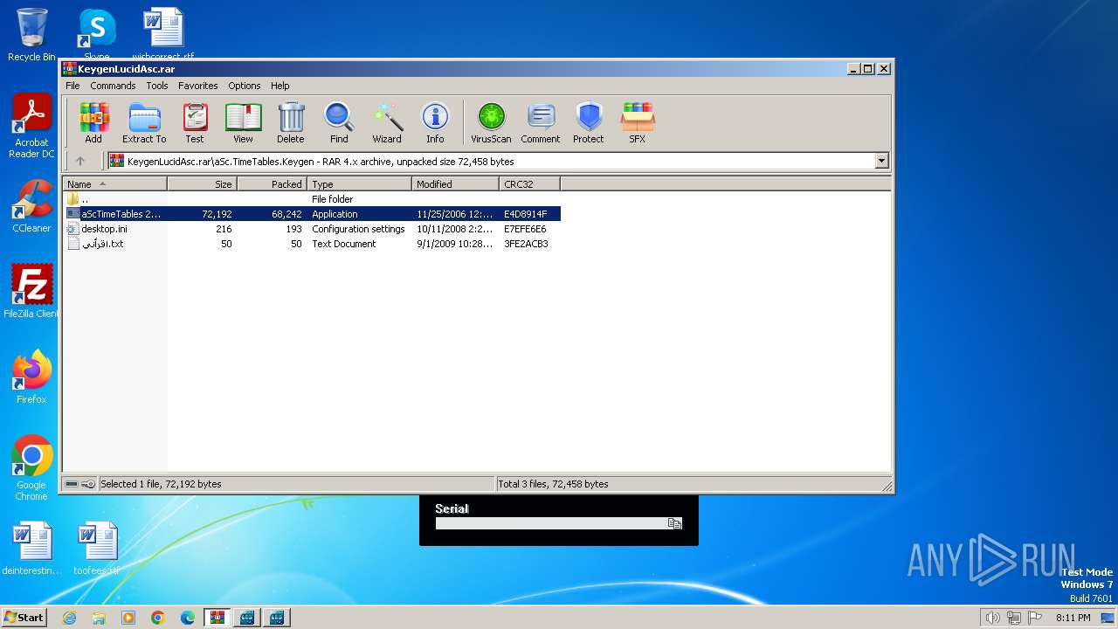
Task: Start VirusScan on the archive
Action: pos(491,123)
